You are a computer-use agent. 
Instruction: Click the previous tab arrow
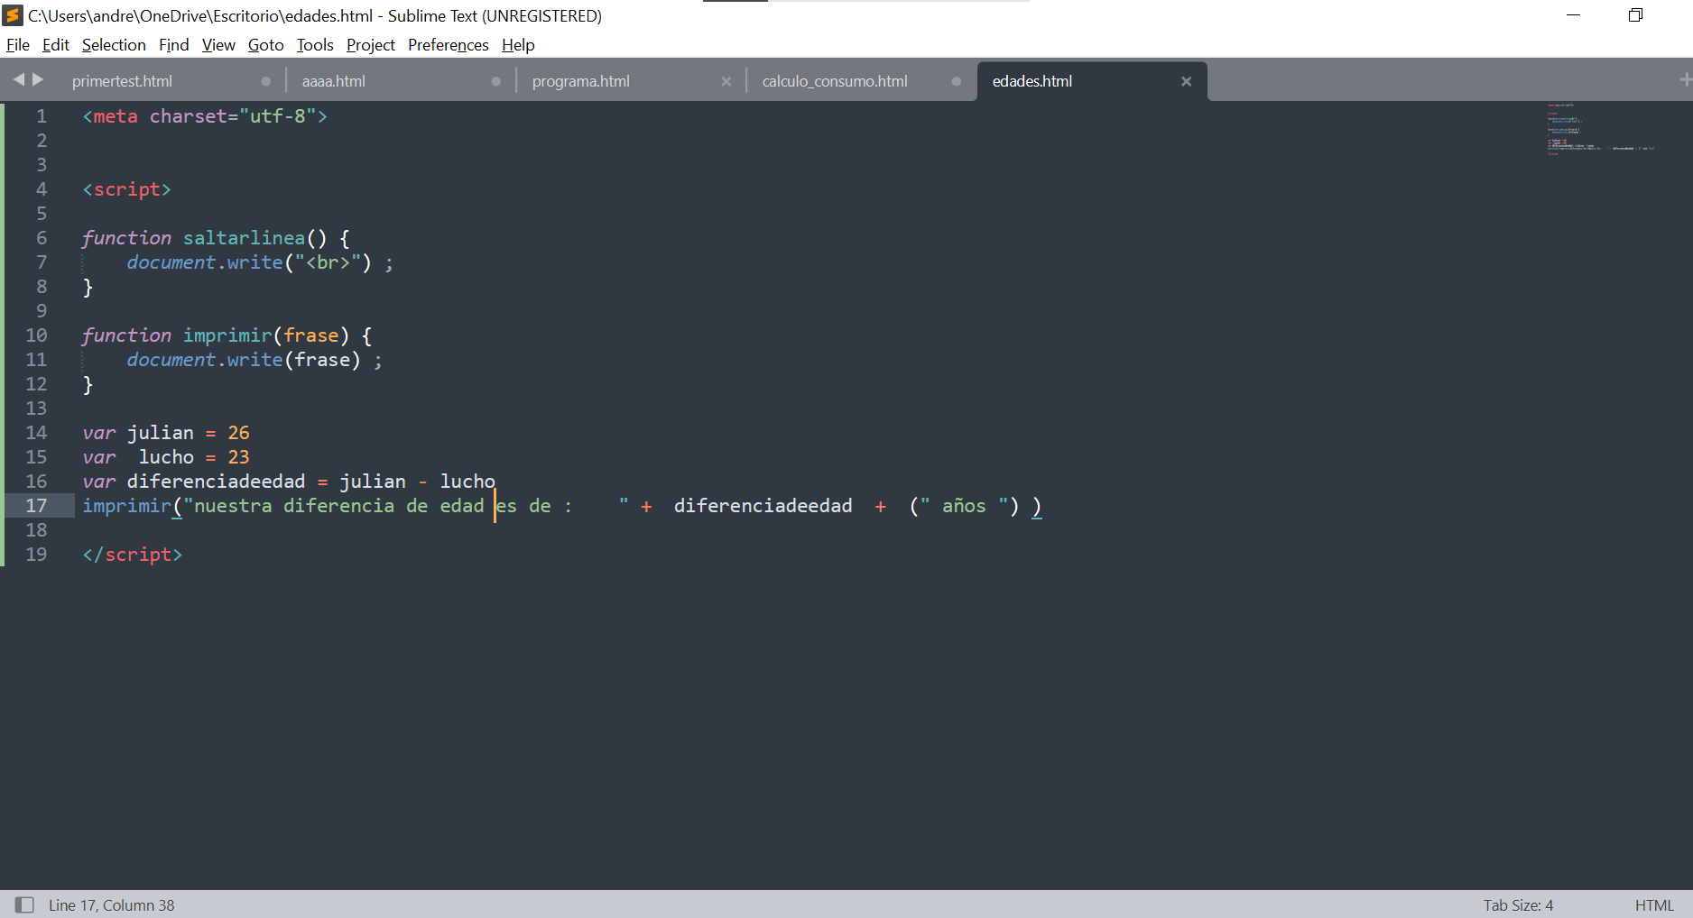click(x=19, y=80)
